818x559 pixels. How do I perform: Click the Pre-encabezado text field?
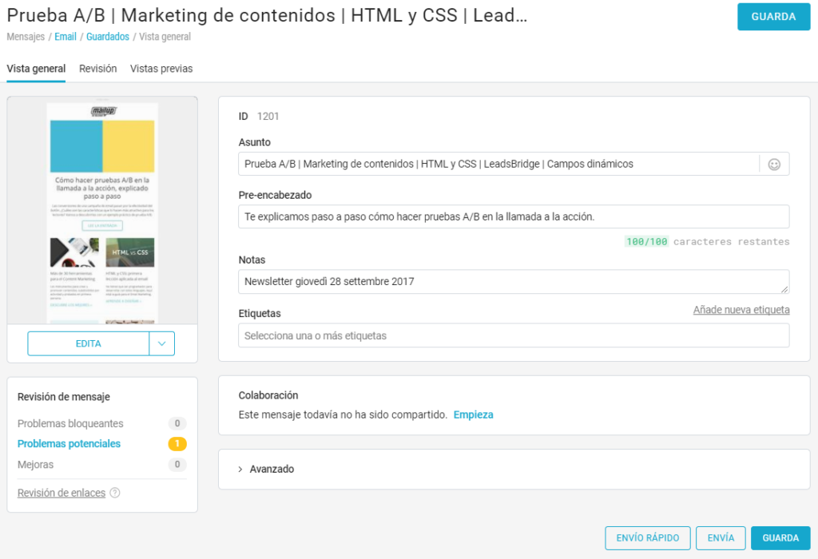[x=514, y=217]
